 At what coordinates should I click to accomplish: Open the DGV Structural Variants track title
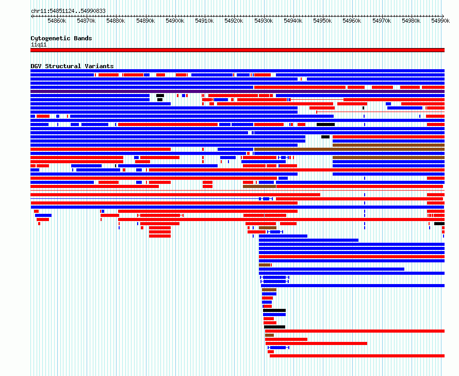pos(72,66)
